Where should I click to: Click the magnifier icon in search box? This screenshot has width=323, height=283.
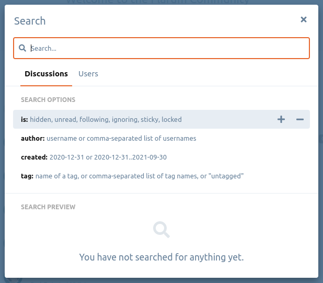pos(22,48)
